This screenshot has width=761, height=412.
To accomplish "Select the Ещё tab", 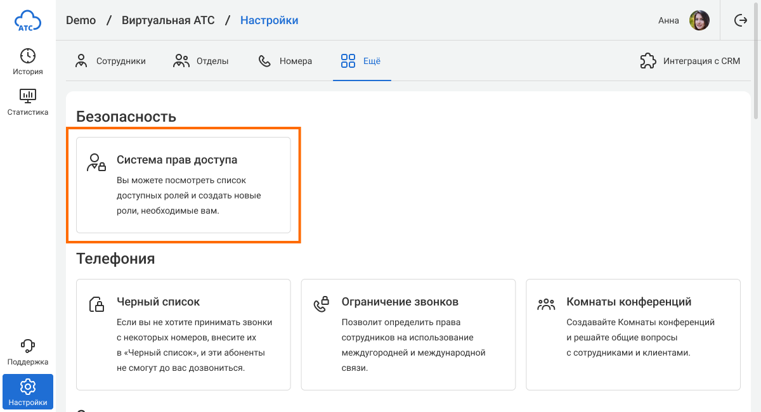I will [x=361, y=61].
